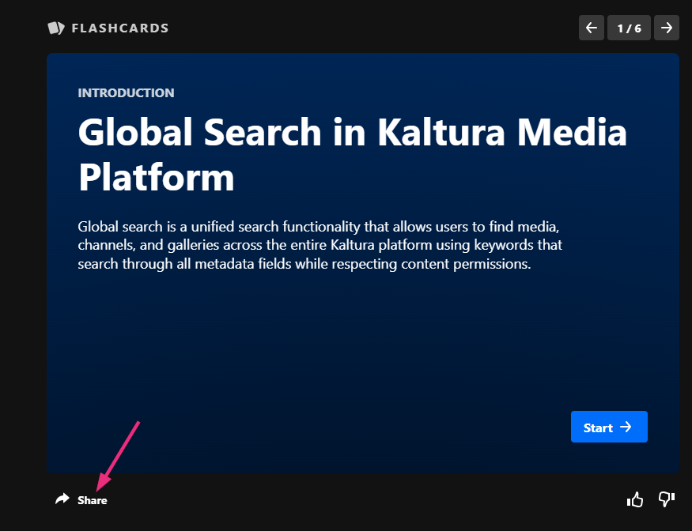This screenshot has width=692, height=531.
Task: Click the FLASHCARDS header label
Action: click(120, 28)
